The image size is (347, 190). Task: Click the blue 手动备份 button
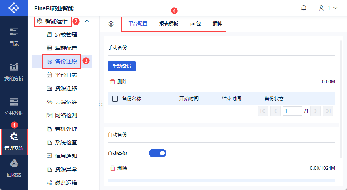[x=122, y=66]
